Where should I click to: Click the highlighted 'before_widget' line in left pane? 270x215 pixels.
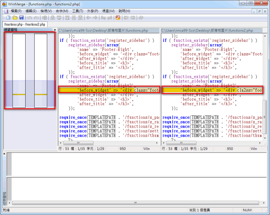click(108, 90)
